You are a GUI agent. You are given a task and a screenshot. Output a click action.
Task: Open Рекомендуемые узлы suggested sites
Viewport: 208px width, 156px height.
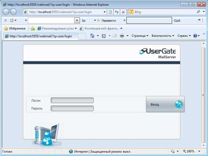(x=57, y=28)
